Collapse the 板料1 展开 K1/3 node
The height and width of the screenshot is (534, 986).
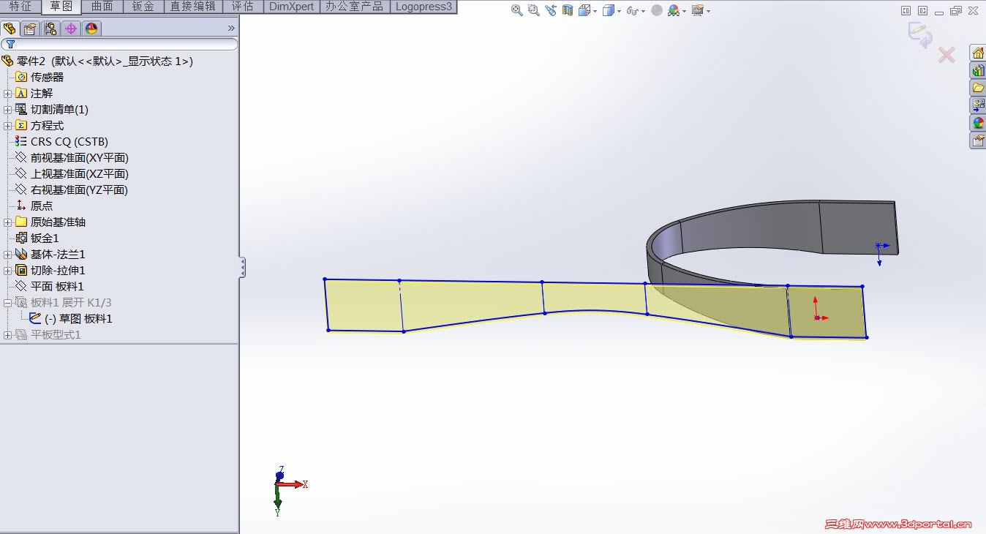(x=7, y=303)
